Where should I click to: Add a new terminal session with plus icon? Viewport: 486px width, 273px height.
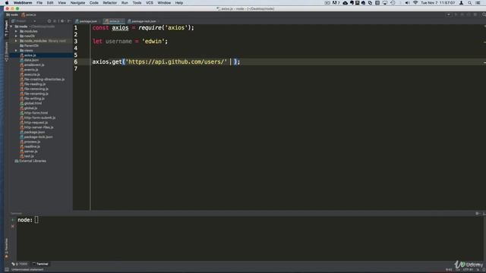(13, 220)
